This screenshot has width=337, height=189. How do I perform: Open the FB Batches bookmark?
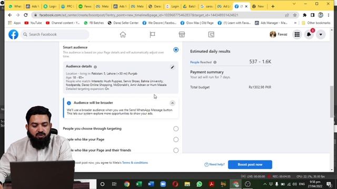(94, 23)
